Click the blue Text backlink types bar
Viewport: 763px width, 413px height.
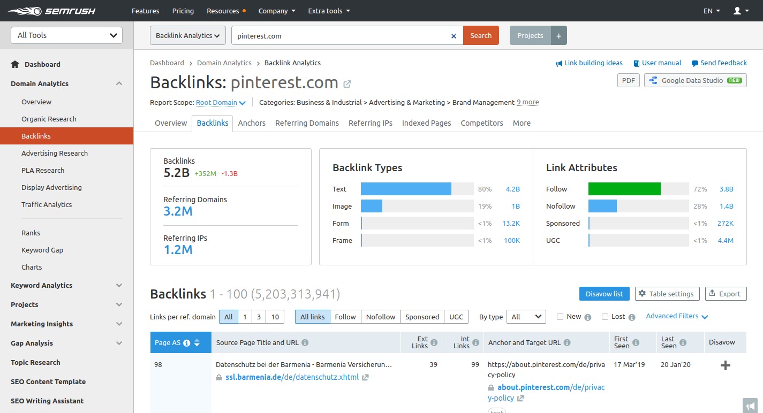[x=406, y=189]
